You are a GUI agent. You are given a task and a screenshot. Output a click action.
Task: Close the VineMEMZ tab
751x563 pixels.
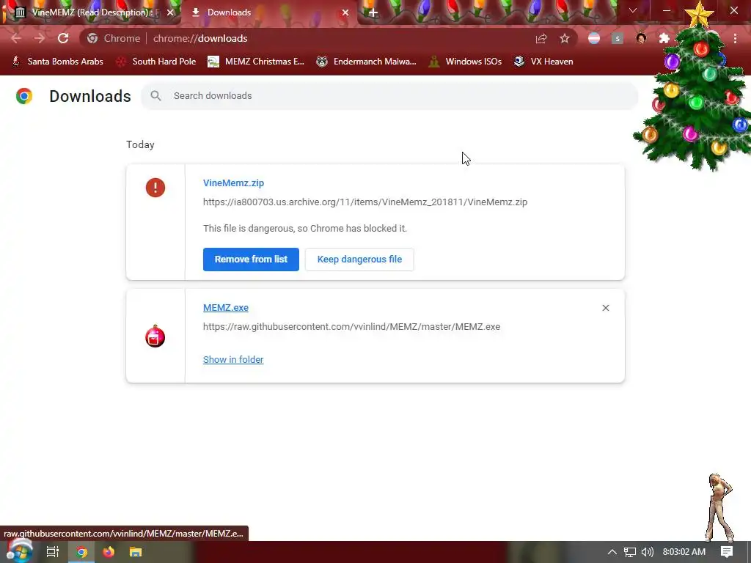170,12
